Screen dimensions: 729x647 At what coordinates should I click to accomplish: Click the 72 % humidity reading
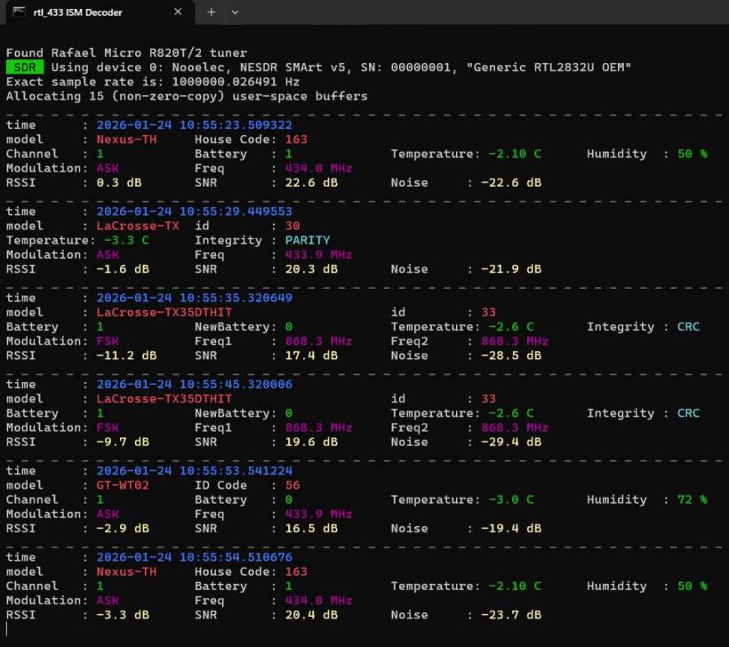[692, 499]
